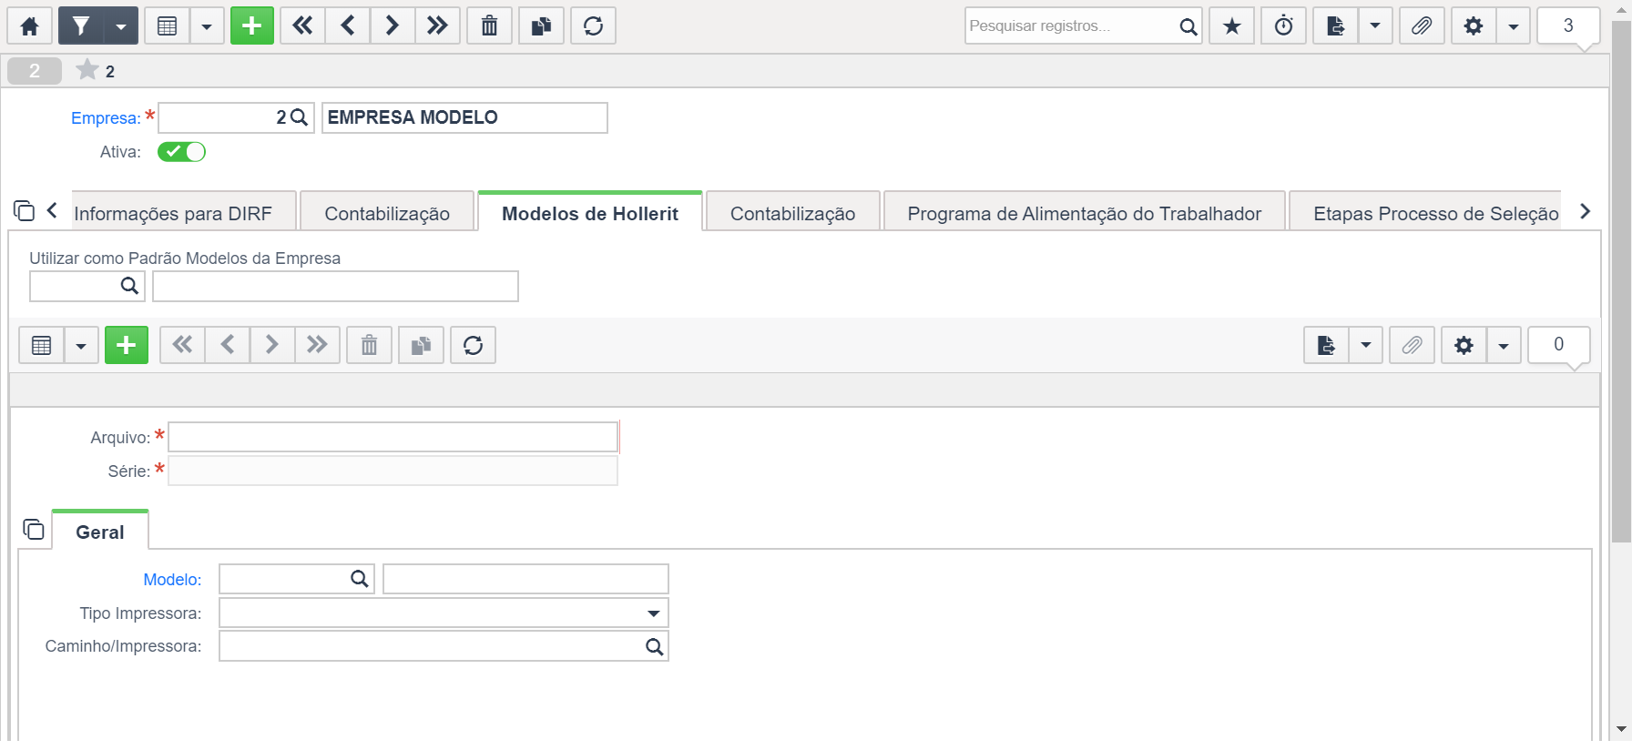Open subgrid settings gear
Image resolution: width=1632 pixels, height=750 pixels.
1464,345
